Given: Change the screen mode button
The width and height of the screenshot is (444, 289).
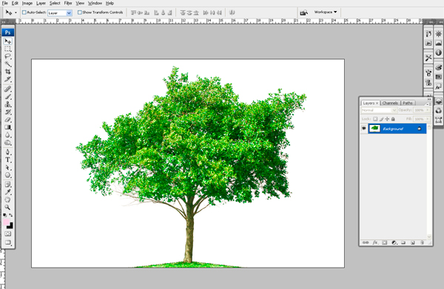Looking at the screenshot, I should click(7, 242).
